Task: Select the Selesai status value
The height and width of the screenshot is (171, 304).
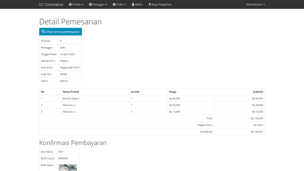Action: (64, 81)
